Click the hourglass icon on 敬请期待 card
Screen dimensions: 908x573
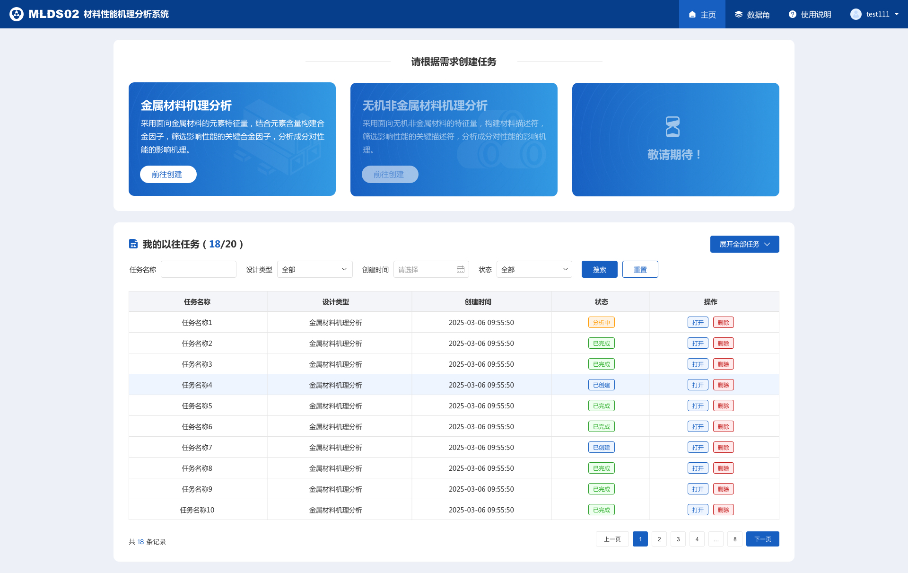coord(672,127)
